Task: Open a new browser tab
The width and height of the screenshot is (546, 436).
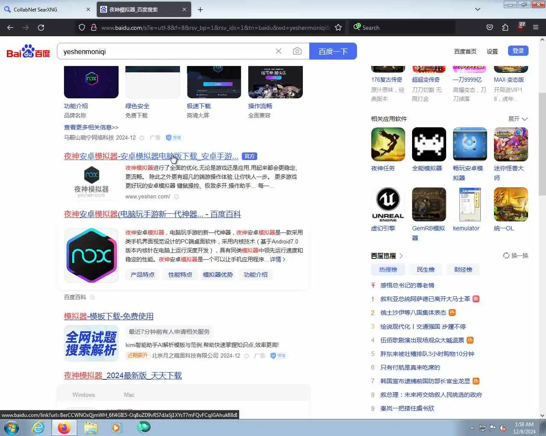Action: pos(200,9)
